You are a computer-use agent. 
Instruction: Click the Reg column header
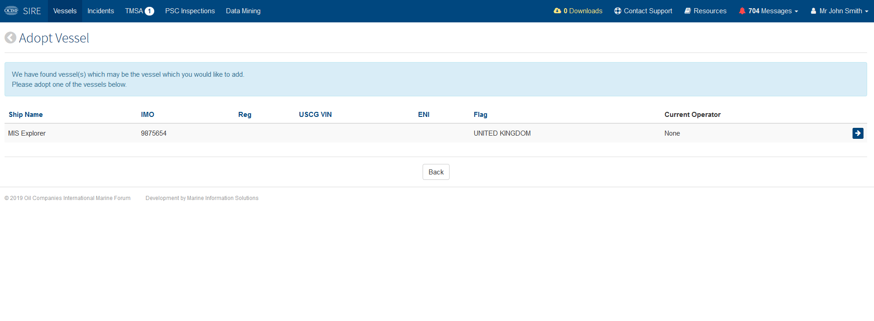click(x=245, y=115)
